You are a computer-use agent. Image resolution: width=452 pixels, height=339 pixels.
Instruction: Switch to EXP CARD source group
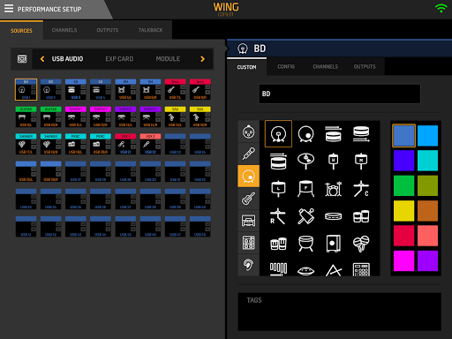click(119, 59)
